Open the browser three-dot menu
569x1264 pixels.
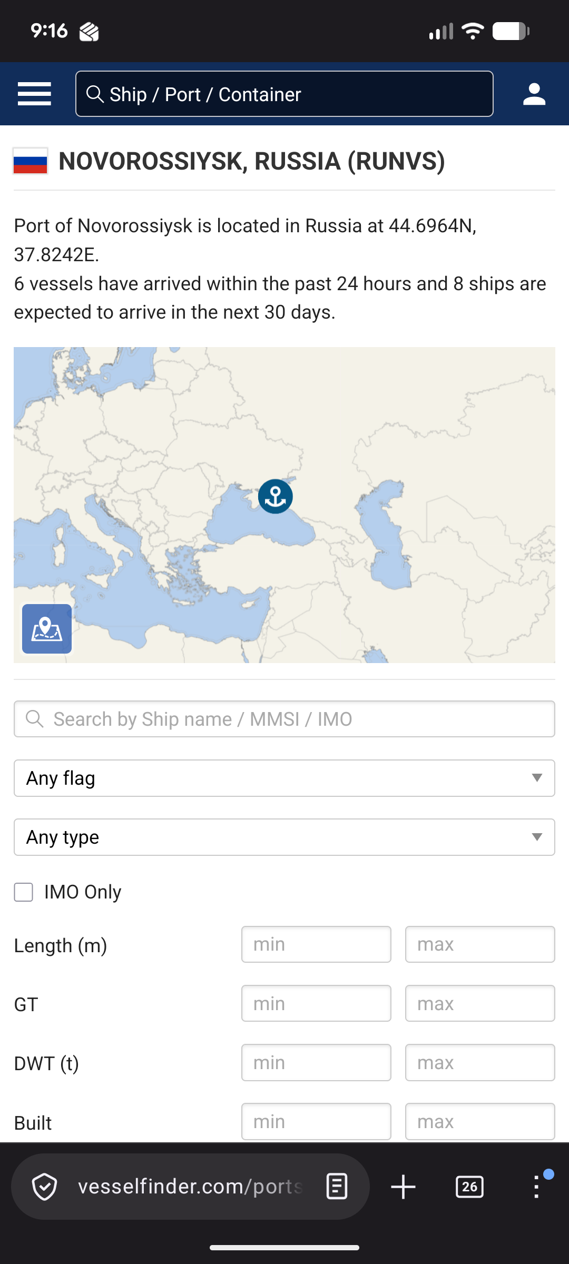tap(536, 1187)
